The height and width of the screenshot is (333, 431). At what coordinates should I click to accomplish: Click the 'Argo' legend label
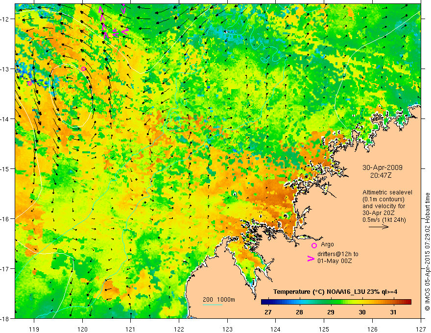click(327, 244)
